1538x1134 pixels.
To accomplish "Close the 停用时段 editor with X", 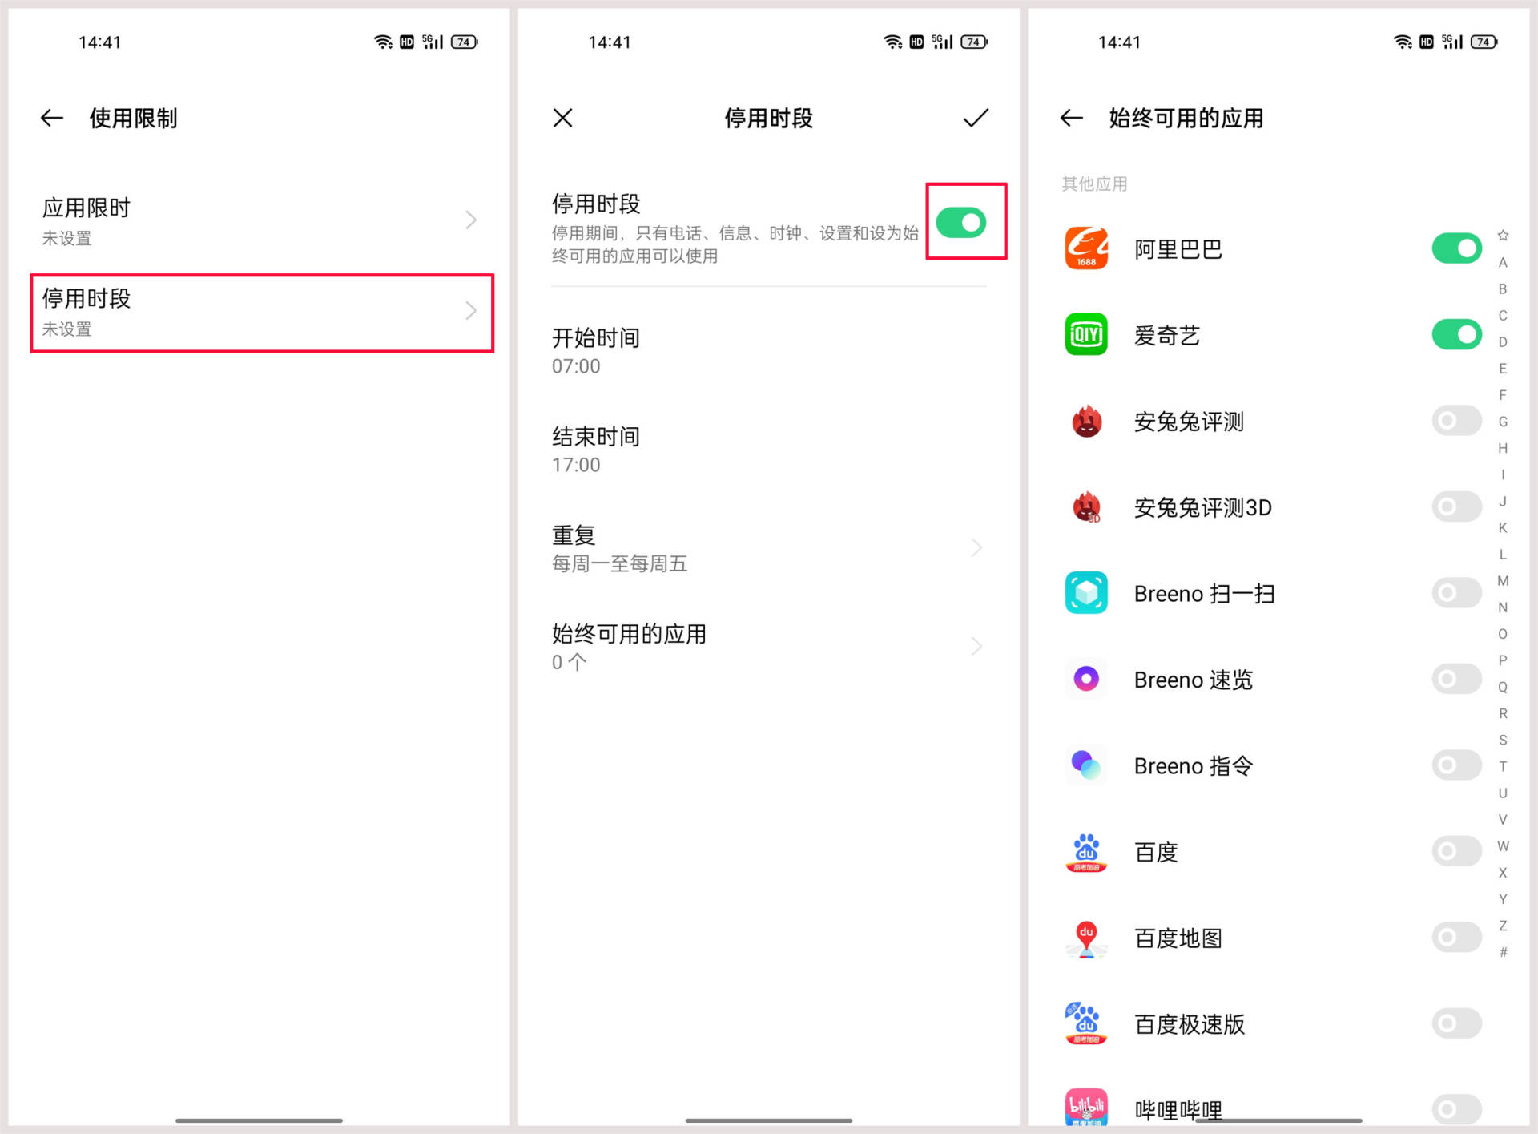I will (x=563, y=118).
